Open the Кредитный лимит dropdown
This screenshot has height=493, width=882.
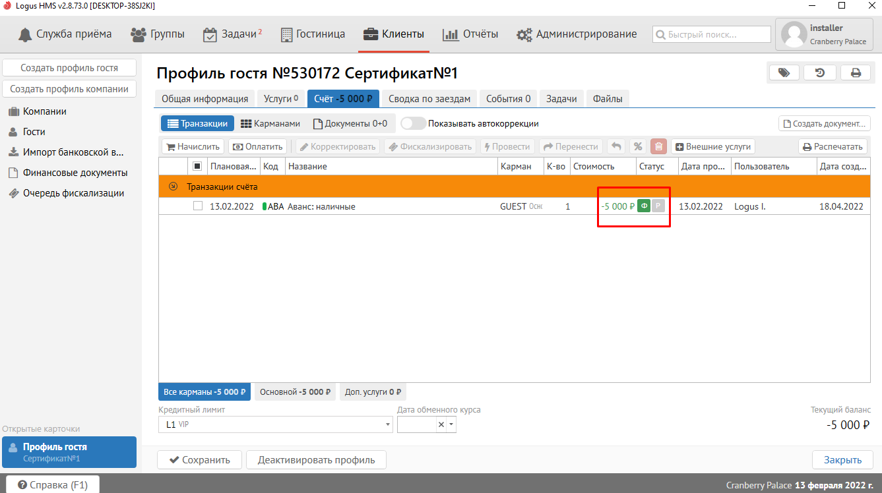tap(388, 425)
